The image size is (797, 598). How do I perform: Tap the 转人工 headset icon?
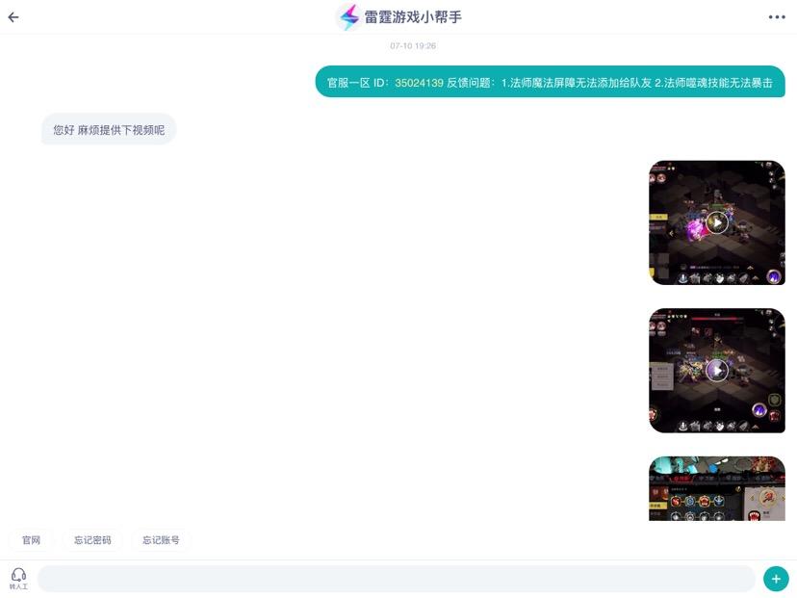[19, 579]
